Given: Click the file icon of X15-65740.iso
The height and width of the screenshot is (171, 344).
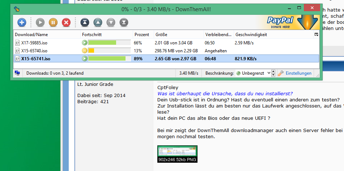Looking at the screenshot, I should (x=17, y=51).
